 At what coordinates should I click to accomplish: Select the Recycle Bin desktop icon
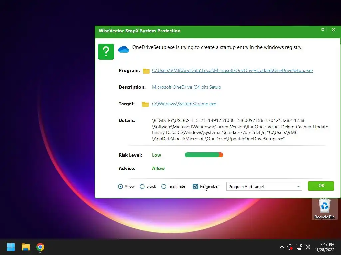(x=324, y=209)
